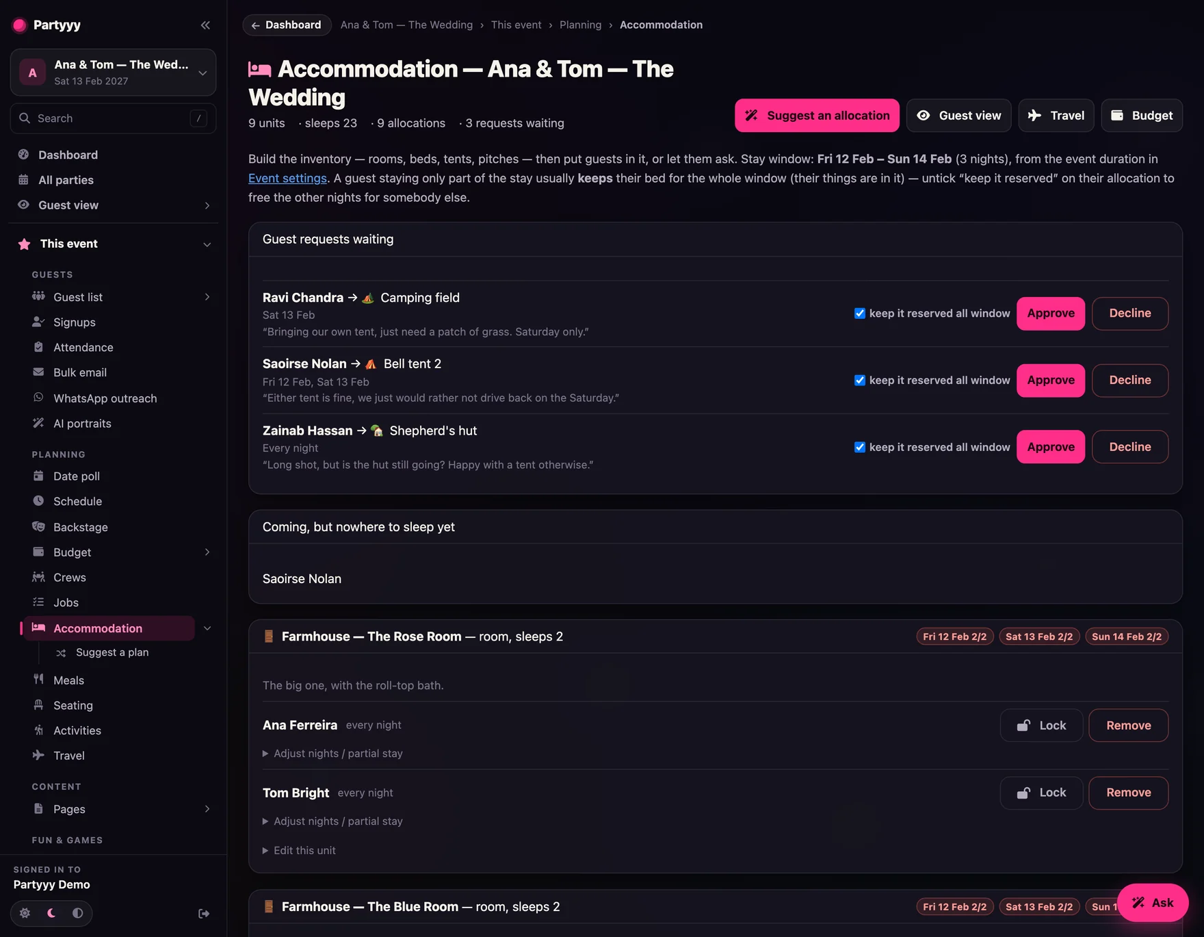
Task: Remove Tom Bright from The Rose Room
Action: pos(1129,793)
